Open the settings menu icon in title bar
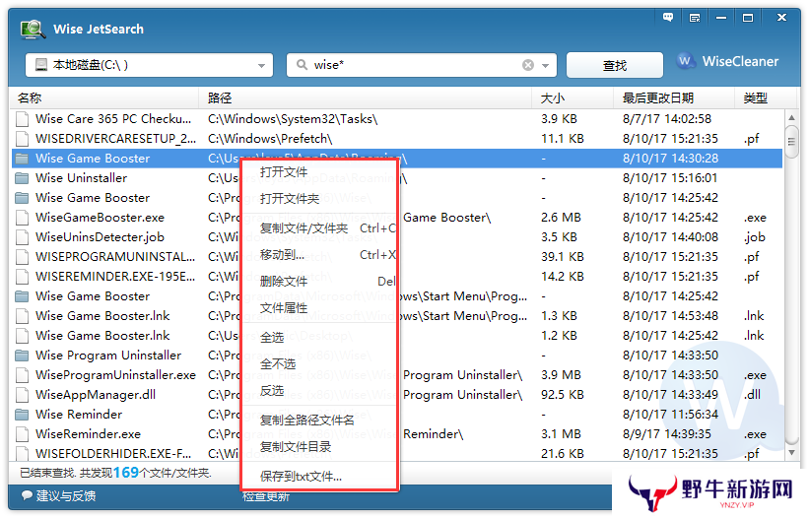Viewport: 809px width, 518px height. (x=695, y=18)
